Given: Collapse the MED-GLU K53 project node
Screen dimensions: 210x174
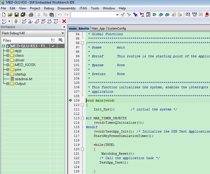Looking at the screenshot, I should point(4,46).
